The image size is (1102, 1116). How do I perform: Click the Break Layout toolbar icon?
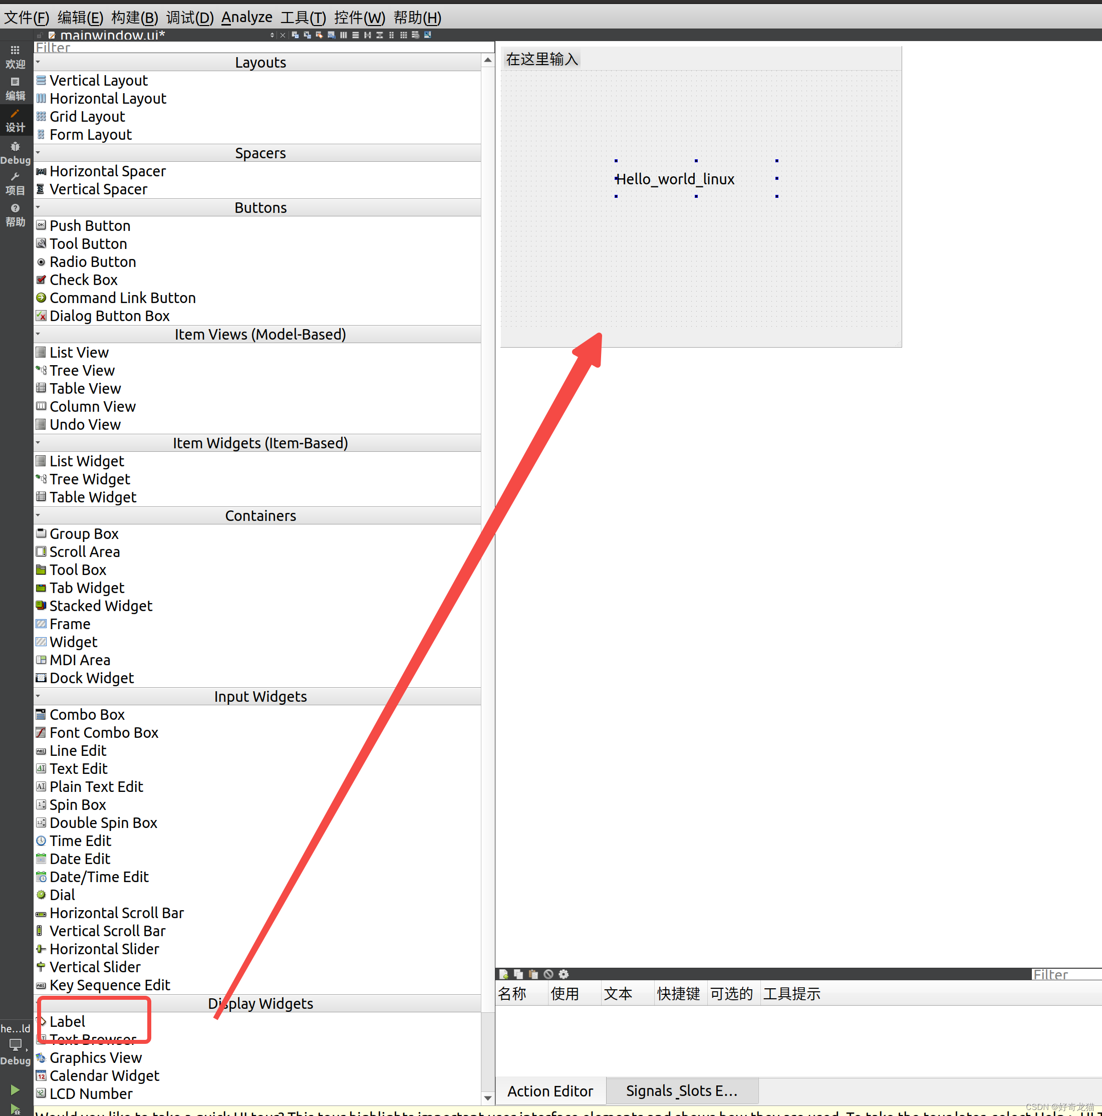tap(416, 35)
